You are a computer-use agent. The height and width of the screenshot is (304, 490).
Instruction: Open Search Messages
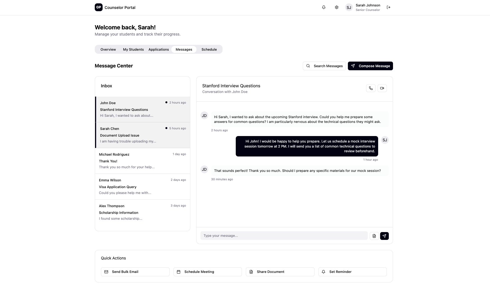point(324,66)
